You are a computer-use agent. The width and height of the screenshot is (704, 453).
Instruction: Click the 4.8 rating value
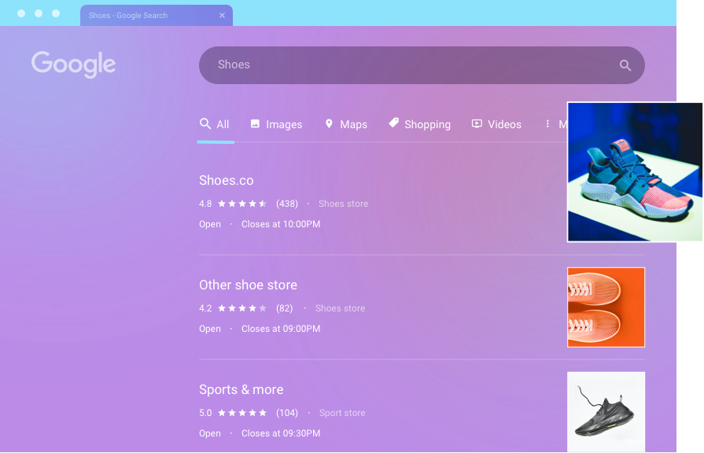coord(205,204)
